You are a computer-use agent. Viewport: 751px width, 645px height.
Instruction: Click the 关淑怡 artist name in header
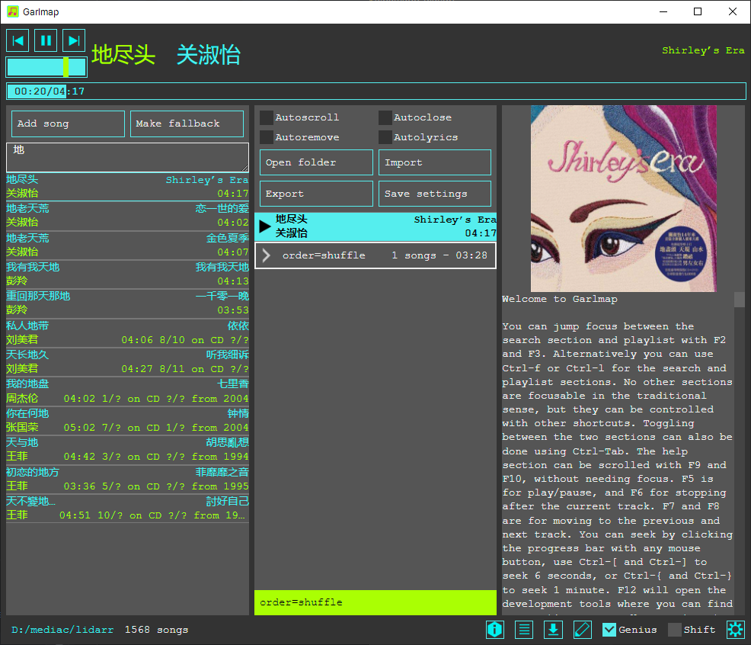(209, 55)
